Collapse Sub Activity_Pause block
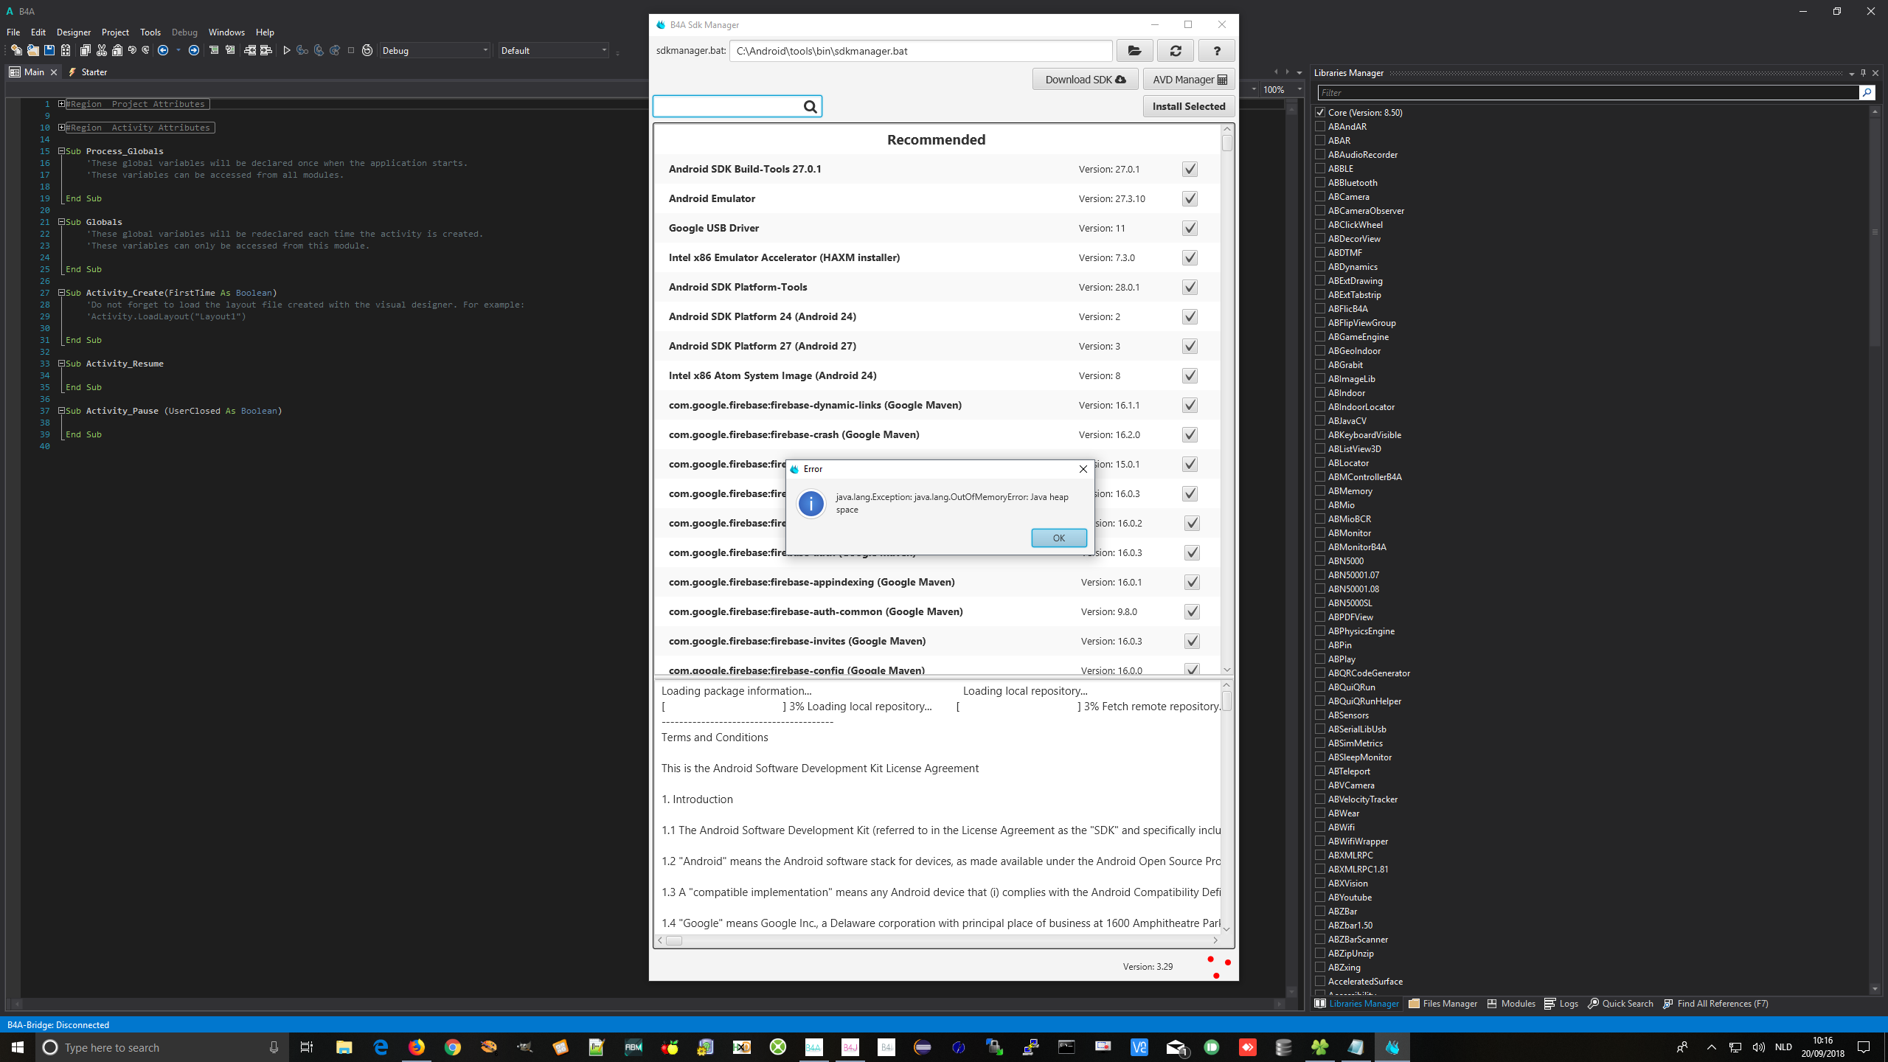The image size is (1888, 1062). coord(61,411)
